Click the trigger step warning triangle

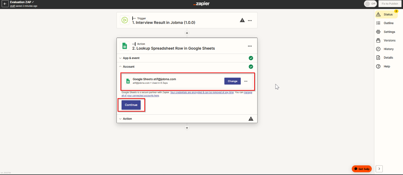click(242, 20)
